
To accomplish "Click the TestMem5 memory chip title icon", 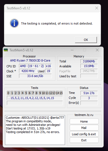I will 6,50.
